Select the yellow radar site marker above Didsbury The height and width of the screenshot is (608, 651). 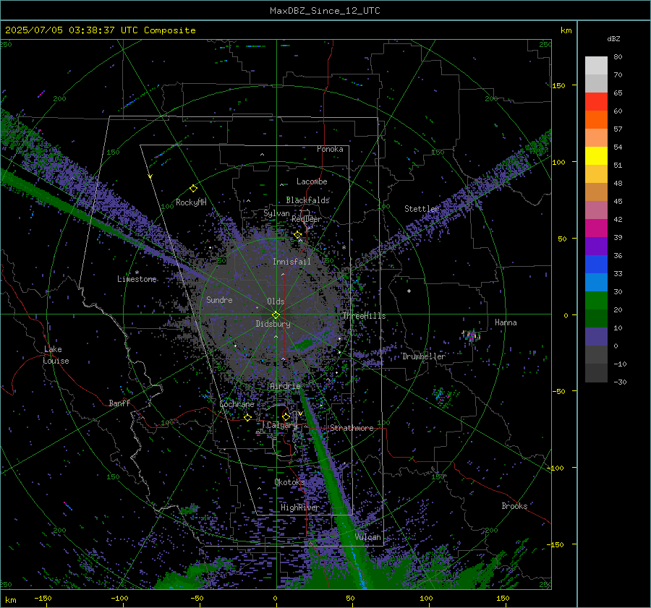click(x=276, y=315)
